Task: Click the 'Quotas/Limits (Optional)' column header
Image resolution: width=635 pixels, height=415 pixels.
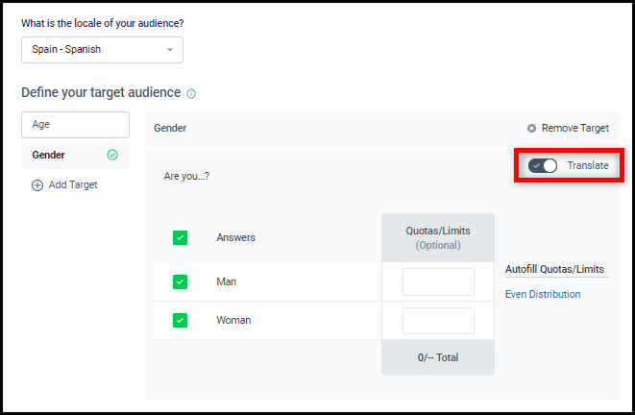Action: click(438, 238)
